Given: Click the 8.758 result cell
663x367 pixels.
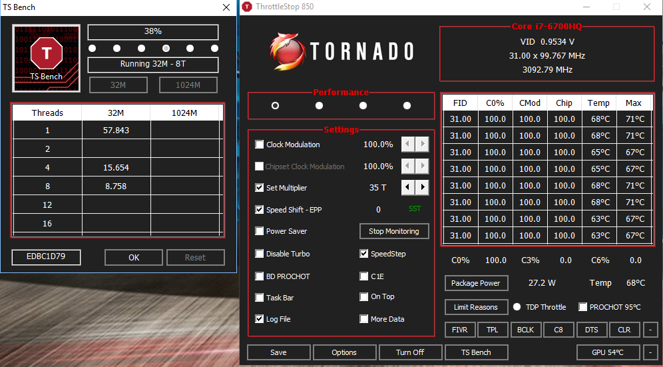Looking at the screenshot, I should [x=116, y=186].
